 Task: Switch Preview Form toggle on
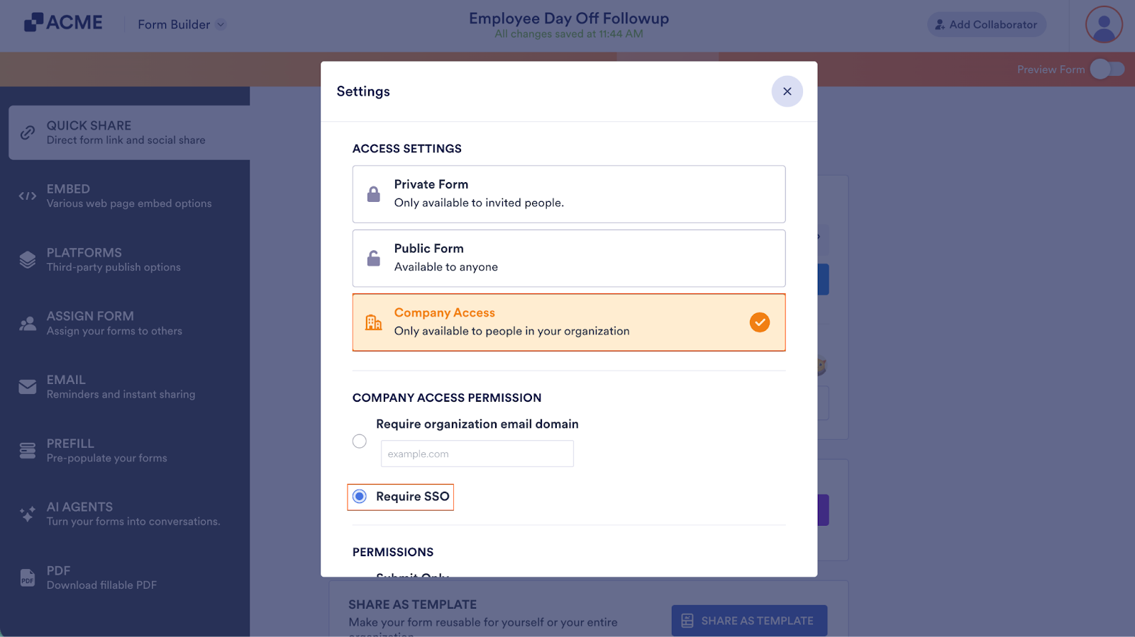point(1108,69)
